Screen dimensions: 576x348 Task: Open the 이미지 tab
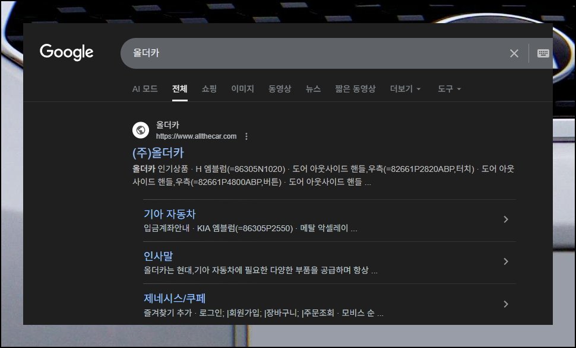click(242, 89)
